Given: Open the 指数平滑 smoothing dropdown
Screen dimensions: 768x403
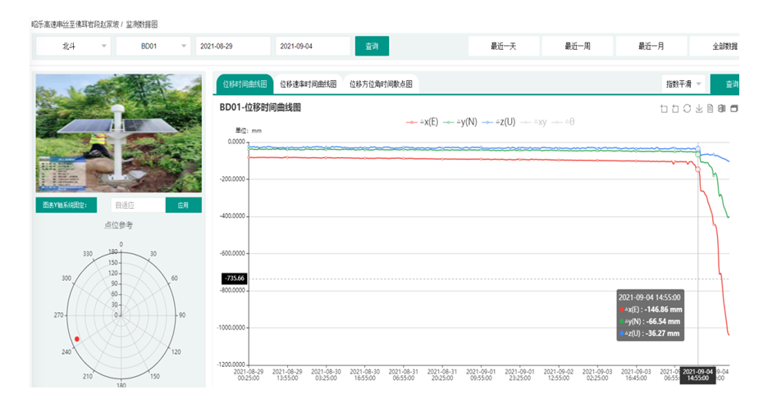Looking at the screenshot, I should coord(683,84).
